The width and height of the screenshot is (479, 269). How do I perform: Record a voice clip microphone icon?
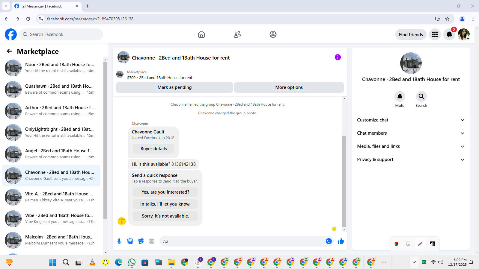(x=119, y=241)
